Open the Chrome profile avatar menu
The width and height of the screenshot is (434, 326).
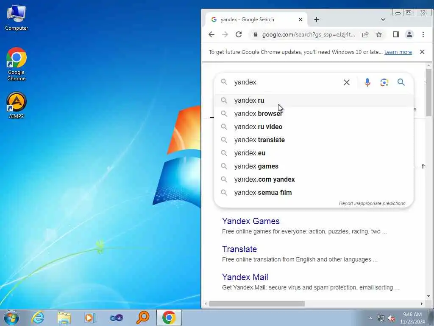click(409, 34)
